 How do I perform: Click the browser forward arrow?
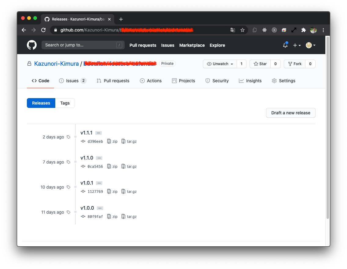coord(34,30)
